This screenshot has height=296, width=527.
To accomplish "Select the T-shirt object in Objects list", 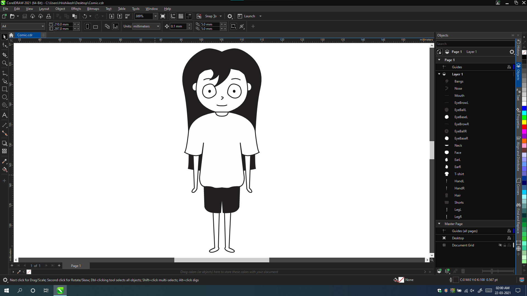I will [459, 174].
